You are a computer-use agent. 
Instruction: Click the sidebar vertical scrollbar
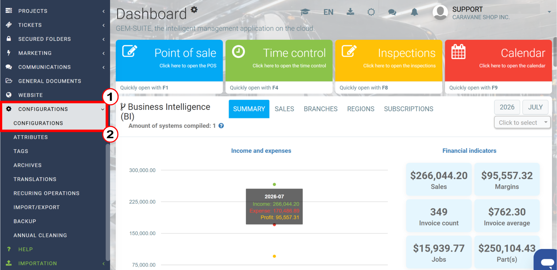pos(107,202)
